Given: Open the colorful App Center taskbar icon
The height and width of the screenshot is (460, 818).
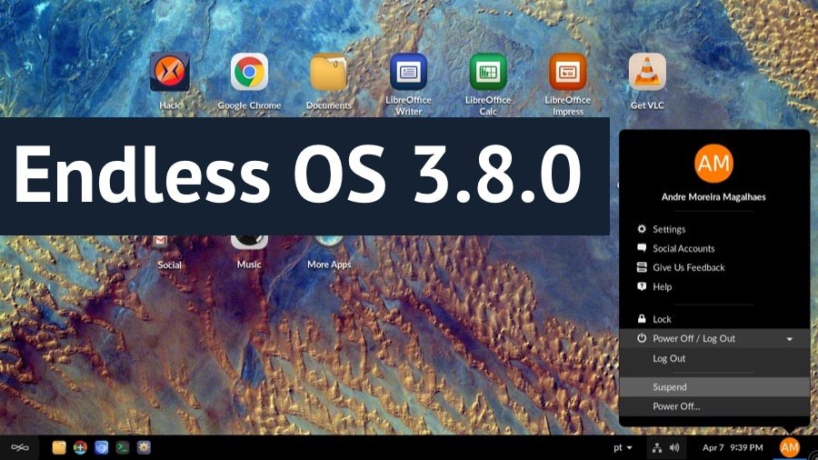Looking at the screenshot, I should (x=80, y=447).
